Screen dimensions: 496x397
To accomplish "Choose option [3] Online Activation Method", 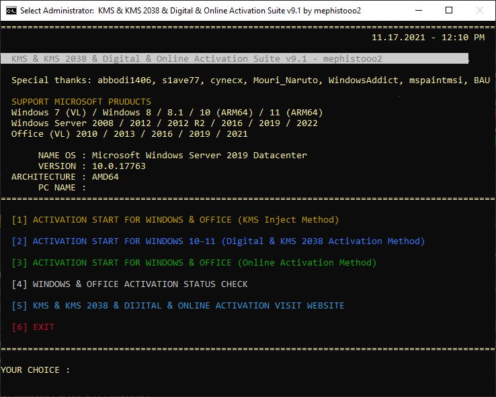I will pos(194,263).
